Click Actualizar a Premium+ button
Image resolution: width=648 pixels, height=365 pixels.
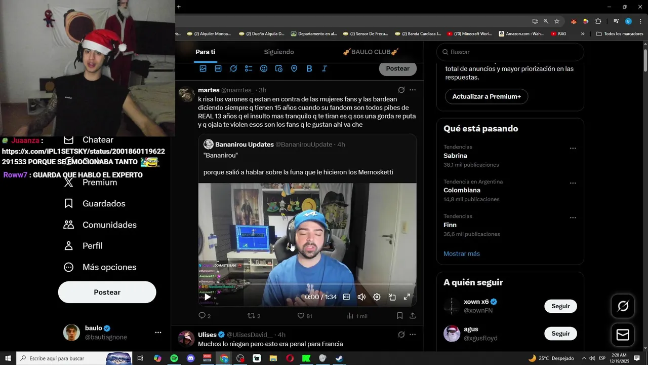pos(487,96)
